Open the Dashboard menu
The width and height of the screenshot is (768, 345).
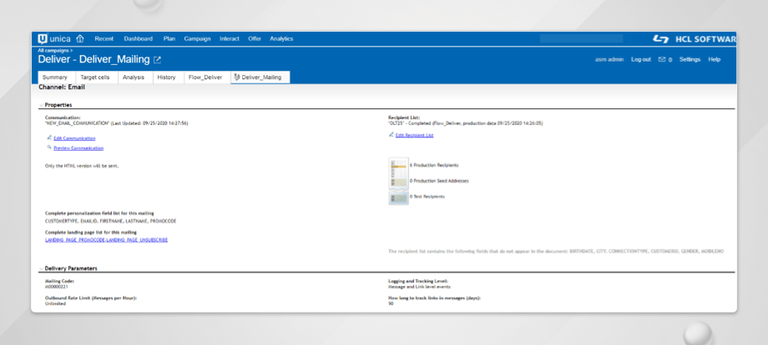point(138,38)
